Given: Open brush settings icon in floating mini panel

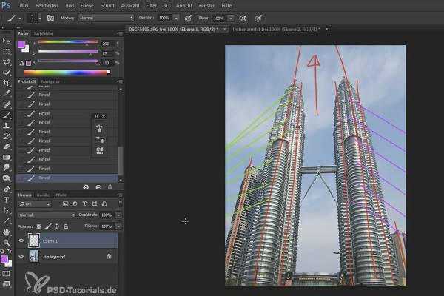Looking at the screenshot, I should click(99, 139).
